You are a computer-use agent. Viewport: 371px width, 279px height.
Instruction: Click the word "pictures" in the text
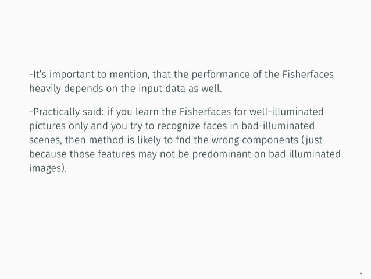47,126
